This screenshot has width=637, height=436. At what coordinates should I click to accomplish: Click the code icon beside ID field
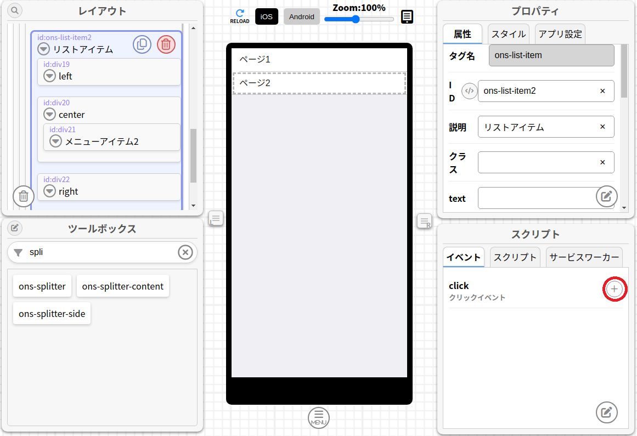469,91
